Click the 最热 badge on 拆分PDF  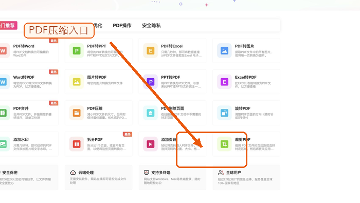pos(128,134)
